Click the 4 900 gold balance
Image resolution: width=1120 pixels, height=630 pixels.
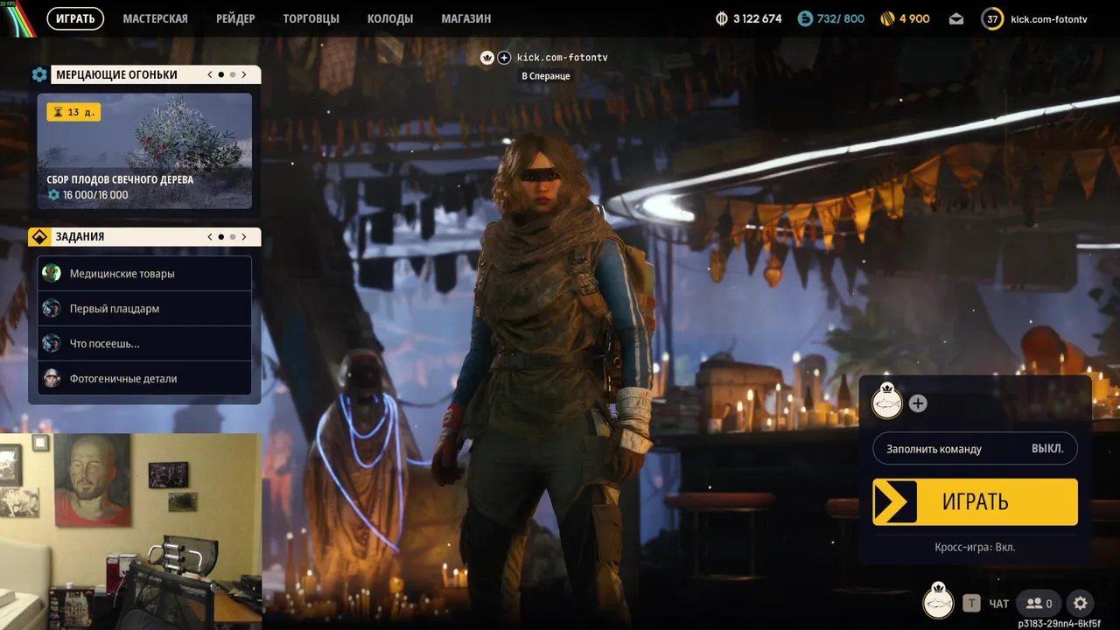point(914,18)
